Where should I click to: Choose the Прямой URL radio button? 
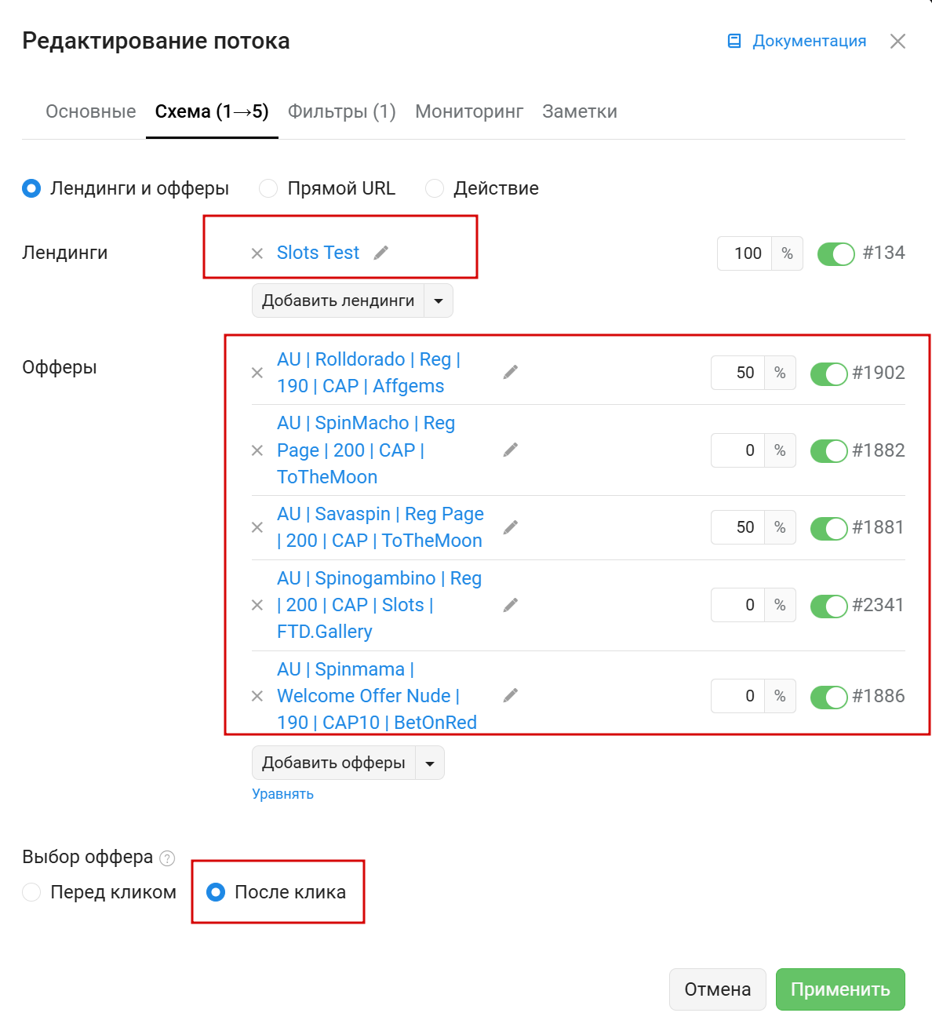(x=268, y=188)
